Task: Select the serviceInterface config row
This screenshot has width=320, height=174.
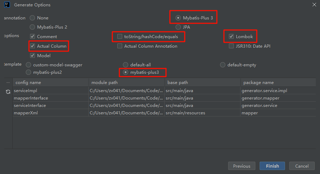Action: [164, 106]
